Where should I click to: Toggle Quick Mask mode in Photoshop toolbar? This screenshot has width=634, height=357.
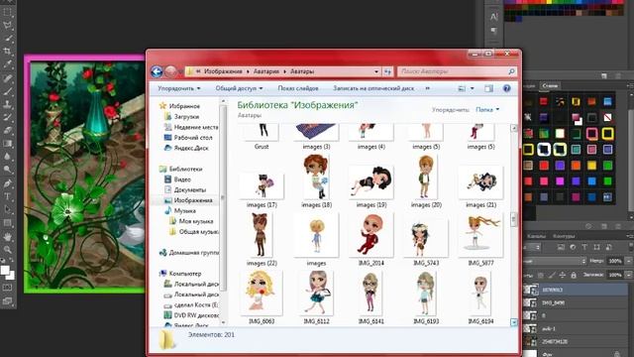coord(8,288)
